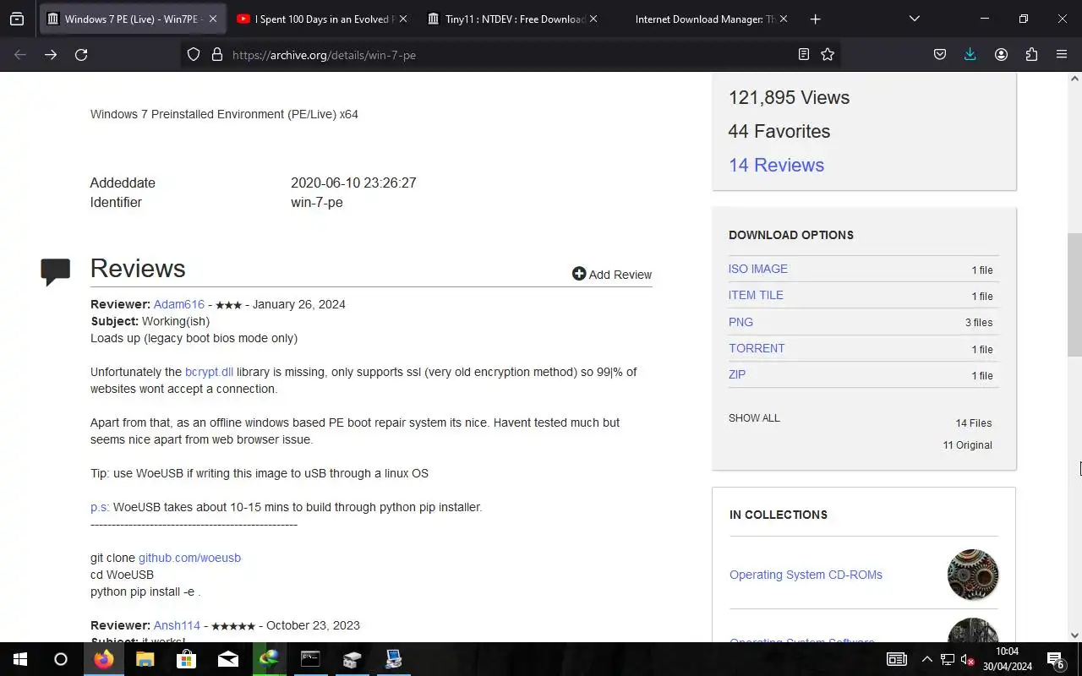The height and width of the screenshot is (676, 1082).
Task: Download the TORRENT file
Action: (x=757, y=348)
